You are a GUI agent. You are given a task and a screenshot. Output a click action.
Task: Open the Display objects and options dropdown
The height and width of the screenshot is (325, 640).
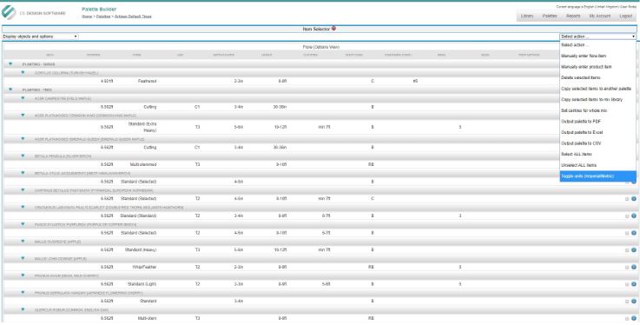(40, 36)
